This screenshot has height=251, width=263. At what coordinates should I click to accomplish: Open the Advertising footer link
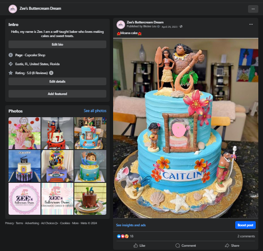[x=32, y=223]
